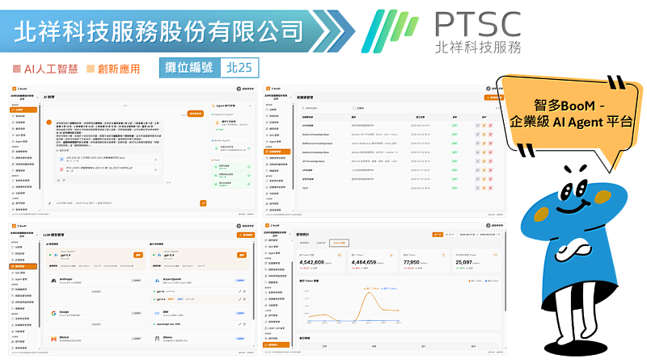
Task: Download the .pdf reference file in chat reply
Action: coord(155,170)
